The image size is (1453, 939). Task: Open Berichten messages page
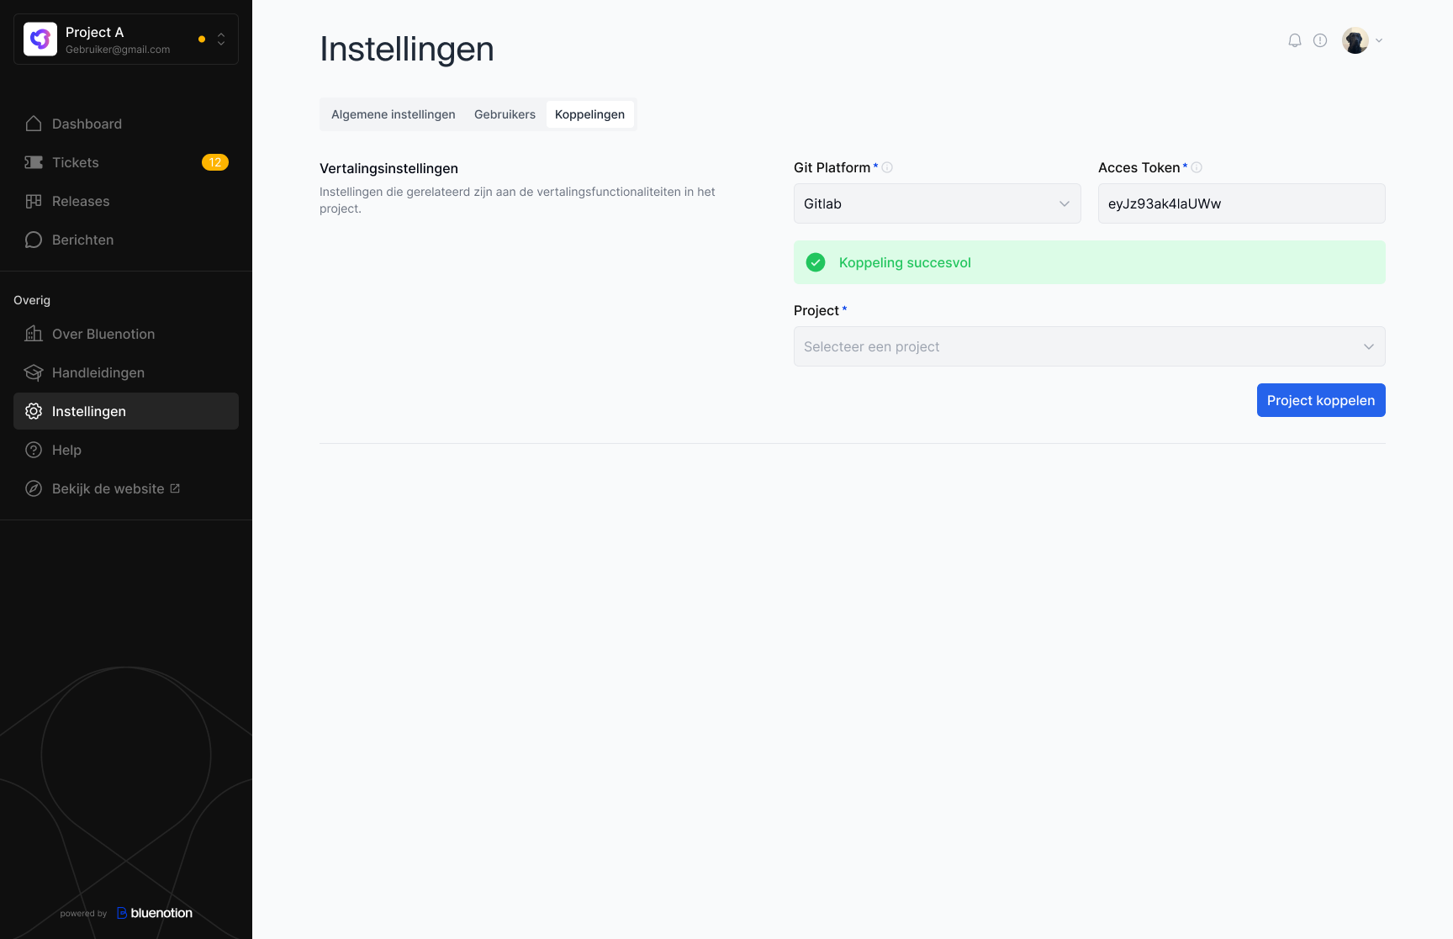pyautogui.click(x=82, y=240)
